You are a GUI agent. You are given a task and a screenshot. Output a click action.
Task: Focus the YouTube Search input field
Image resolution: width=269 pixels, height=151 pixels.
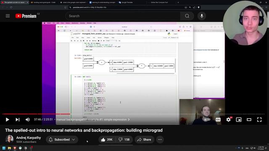coord(123,16)
